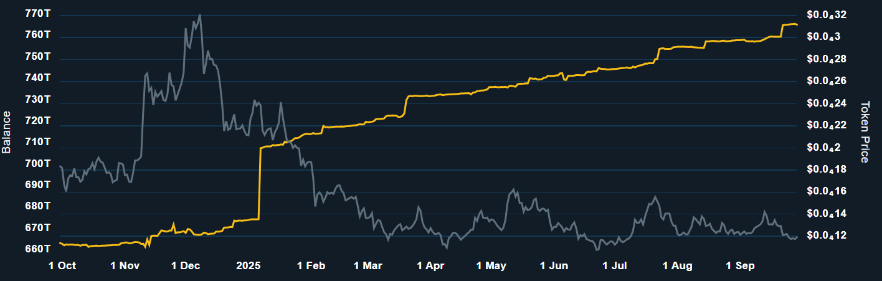882x281 pixels.
Task: Click the "Token Price" right axis title
Action: tap(865, 132)
